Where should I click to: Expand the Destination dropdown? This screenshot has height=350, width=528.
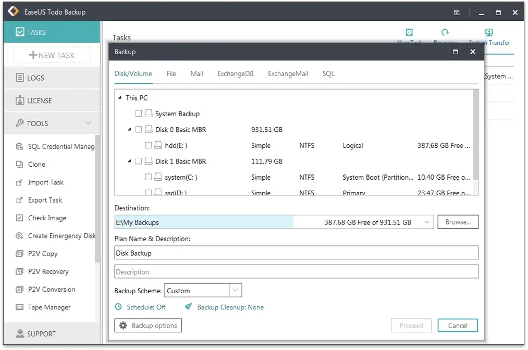[x=427, y=221]
